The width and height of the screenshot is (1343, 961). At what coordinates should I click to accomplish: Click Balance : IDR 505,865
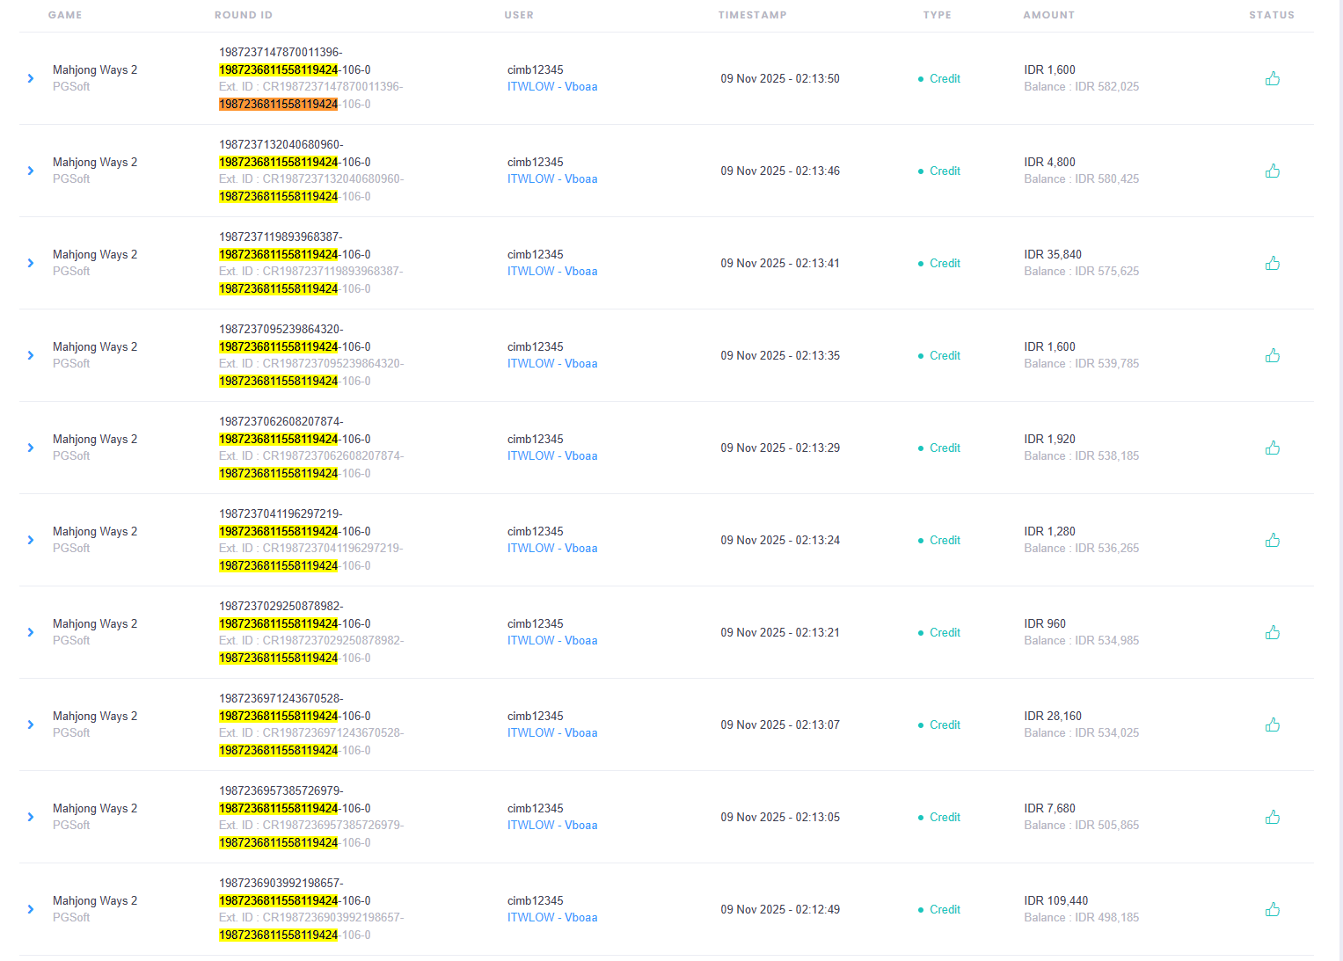(1082, 825)
